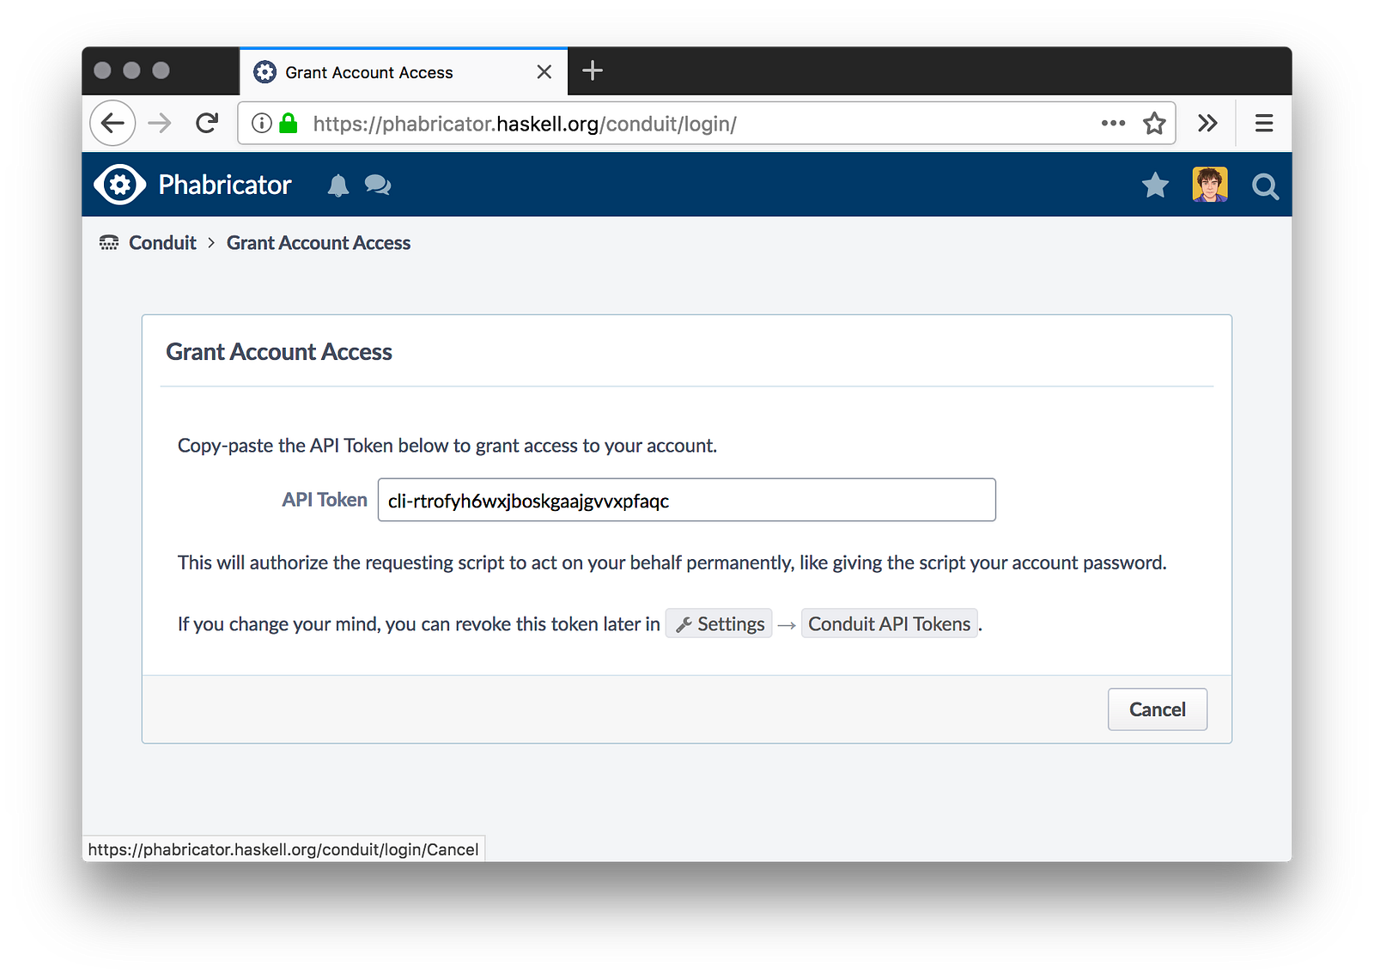Click the macOS red close window button

pos(102,70)
